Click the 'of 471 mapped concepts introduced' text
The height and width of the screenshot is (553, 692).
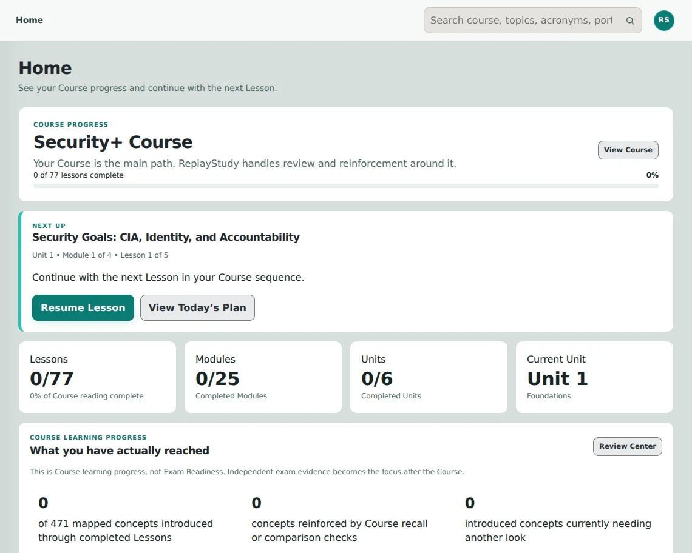coord(125,523)
